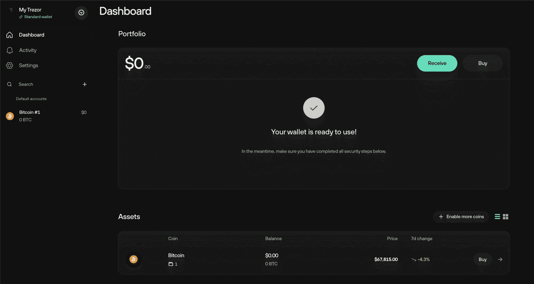This screenshot has width=534, height=284.
Task: Click the Trezor device icon at top left
Action: pyautogui.click(x=11, y=10)
